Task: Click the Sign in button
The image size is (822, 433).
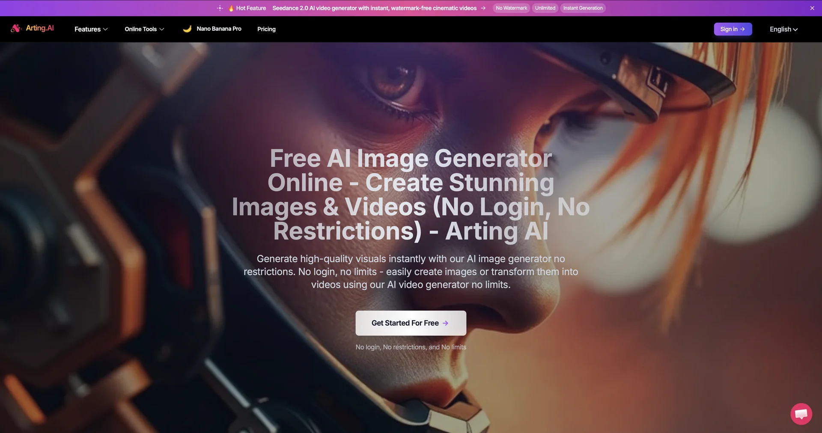Action: click(733, 29)
